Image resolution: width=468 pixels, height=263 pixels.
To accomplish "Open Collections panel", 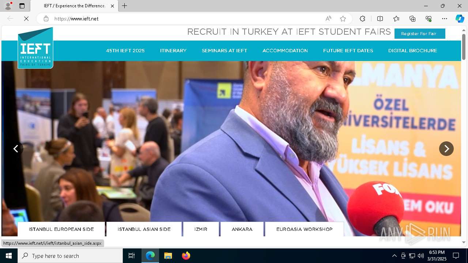I will click(412, 19).
